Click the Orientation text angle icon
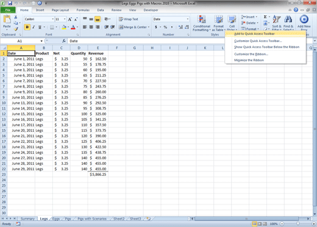 coord(107,19)
